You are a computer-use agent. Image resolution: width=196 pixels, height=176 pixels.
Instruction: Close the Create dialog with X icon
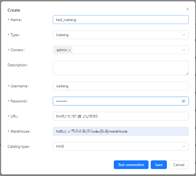[188, 9]
